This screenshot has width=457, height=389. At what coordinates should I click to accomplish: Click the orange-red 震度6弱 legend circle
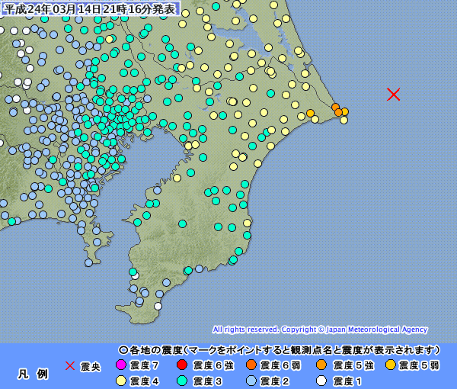(251, 365)
